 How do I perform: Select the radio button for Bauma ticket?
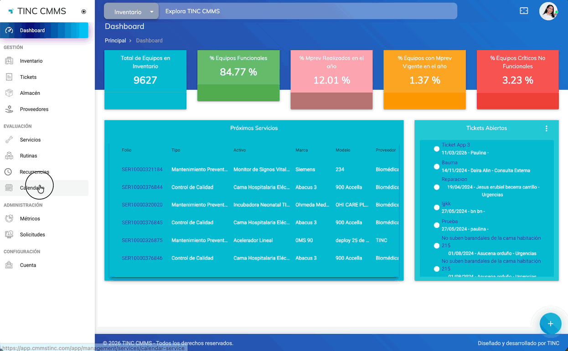[437, 167]
